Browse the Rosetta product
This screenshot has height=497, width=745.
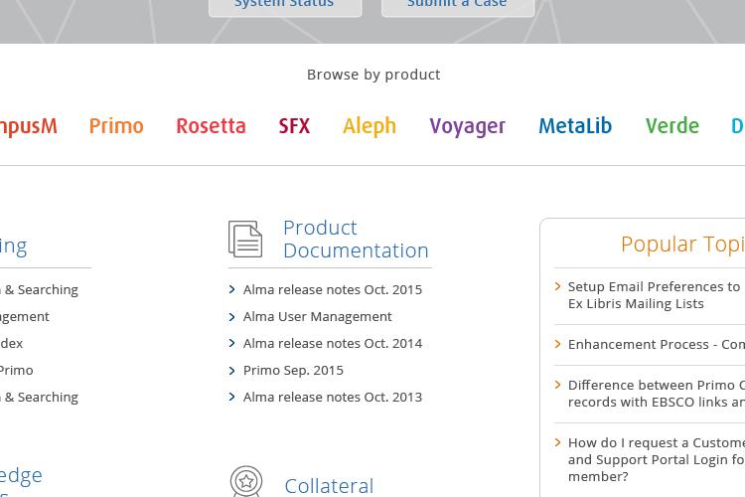211,126
